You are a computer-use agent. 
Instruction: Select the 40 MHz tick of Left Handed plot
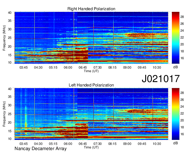(x=10, y=89)
